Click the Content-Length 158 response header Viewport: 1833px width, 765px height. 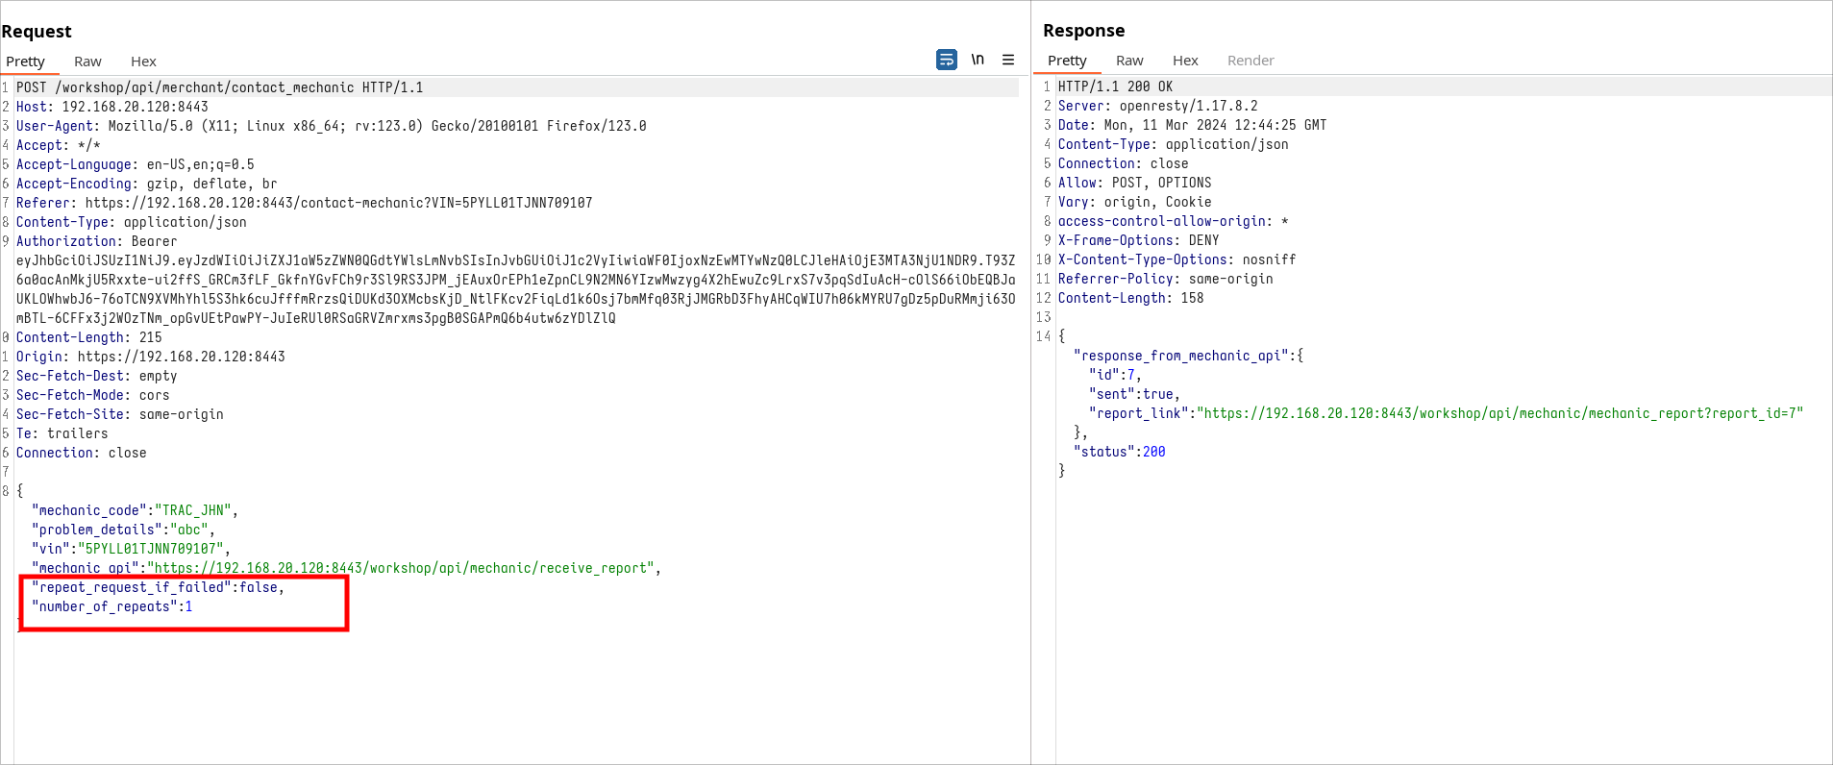click(x=1130, y=298)
